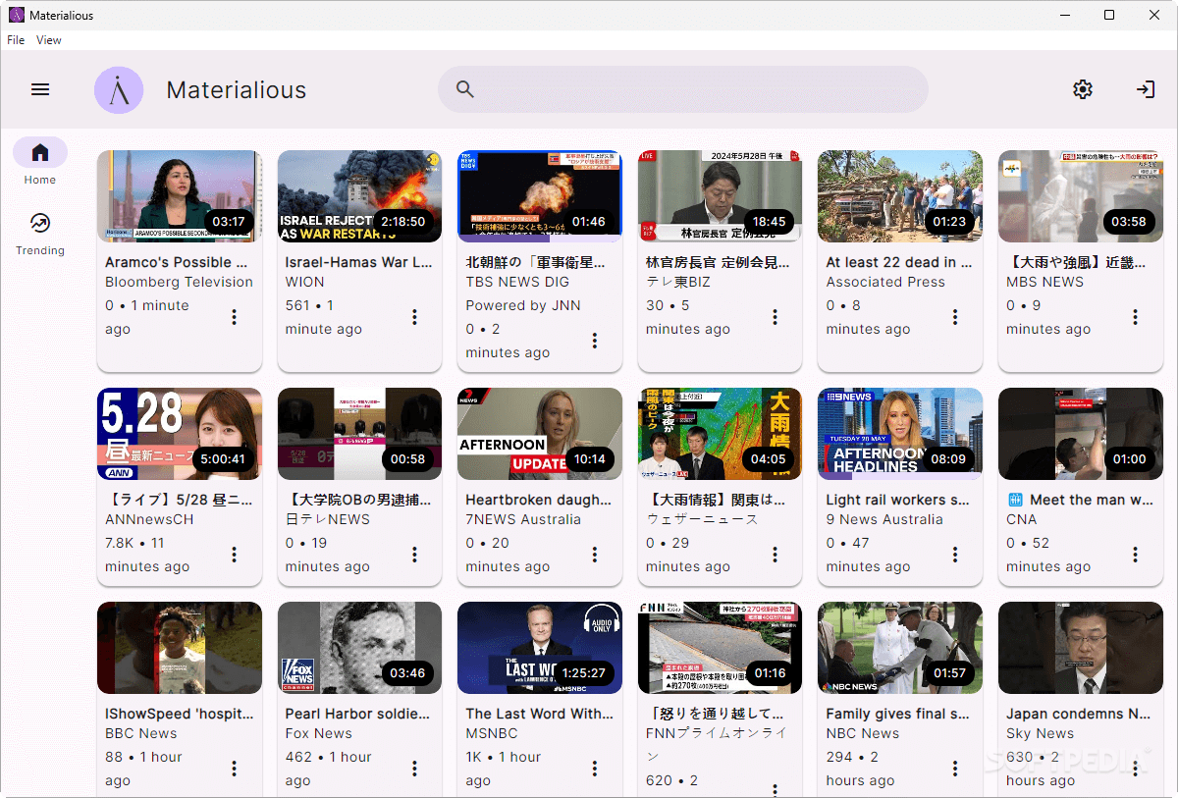Open video title 'At least 22 dead in ...'

(x=899, y=262)
